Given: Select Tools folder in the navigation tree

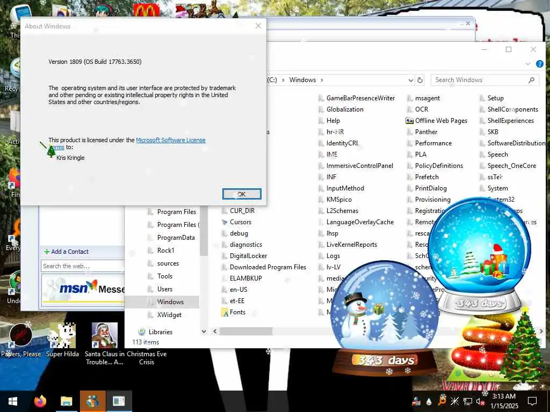Looking at the screenshot, I should coord(164,276).
